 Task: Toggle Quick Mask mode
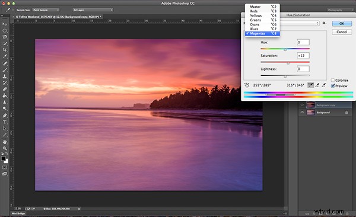[x=5, y=167]
